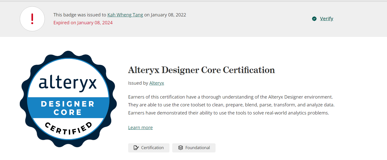Image resolution: width=387 pixels, height=160 pixels.
Task: Select the Foundational tag label
Action: [198, 148]
